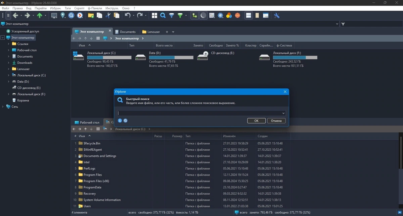The width and height of the screenshot is (403, 216).
Task: Select the Data (D:) drive item
Action: tap(164, 59)
